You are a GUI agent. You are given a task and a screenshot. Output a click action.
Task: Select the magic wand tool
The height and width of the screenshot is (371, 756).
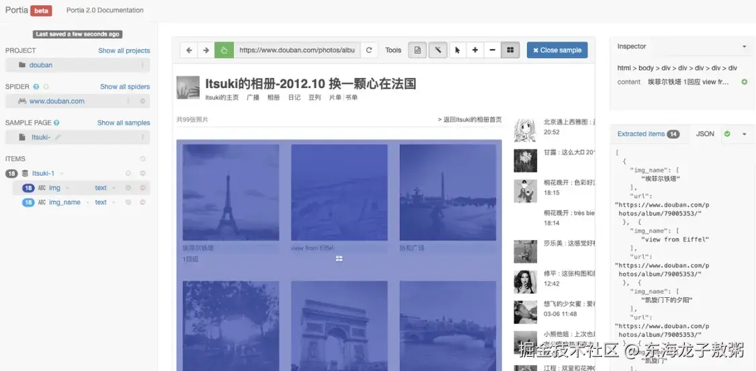(437, 50)
